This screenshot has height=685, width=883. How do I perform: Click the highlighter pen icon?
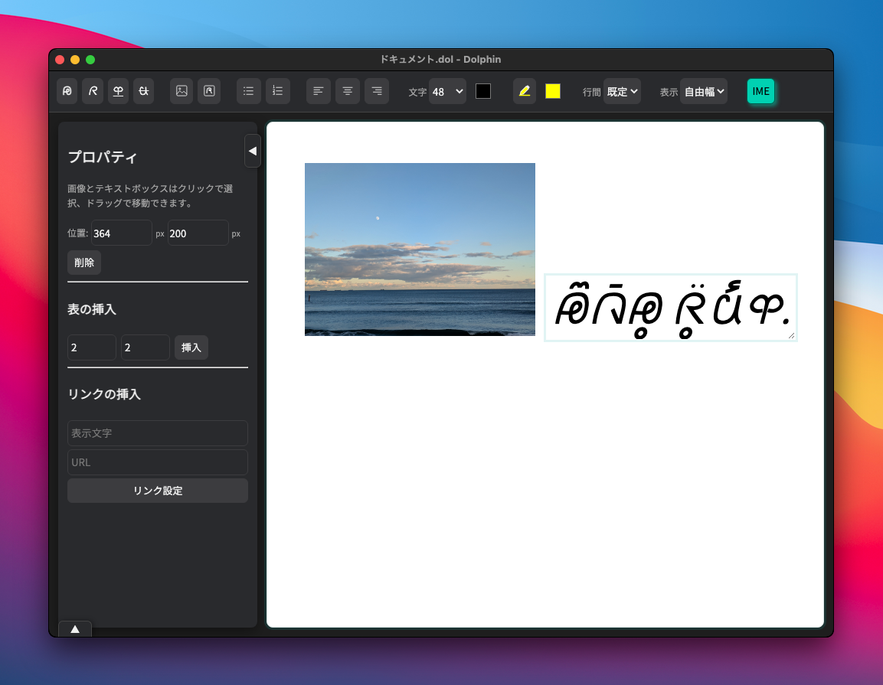[x=525, y=91]
